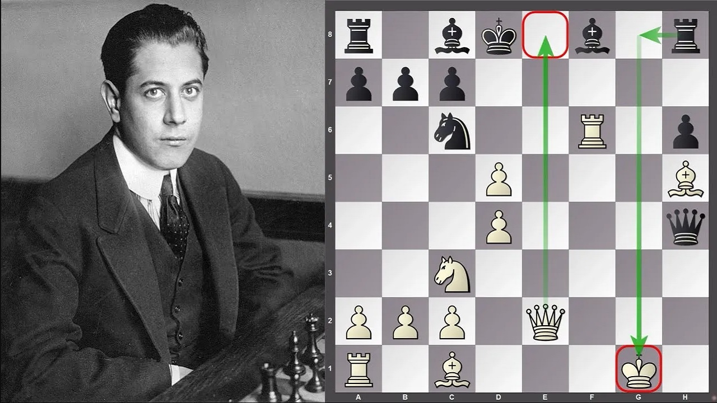Click the black queen on h4
Viewport: 717px width, 403px height.
coord(686,225)
